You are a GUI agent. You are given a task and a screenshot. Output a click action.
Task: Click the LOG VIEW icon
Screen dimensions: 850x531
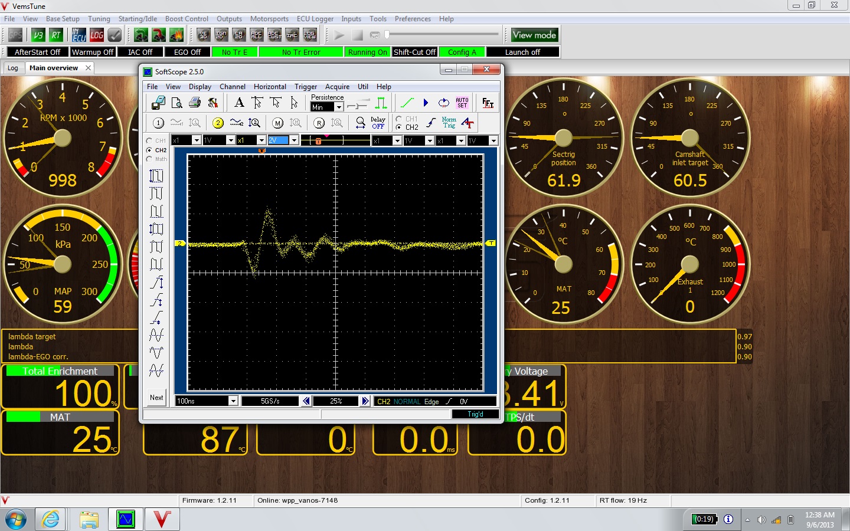(310, 35)
